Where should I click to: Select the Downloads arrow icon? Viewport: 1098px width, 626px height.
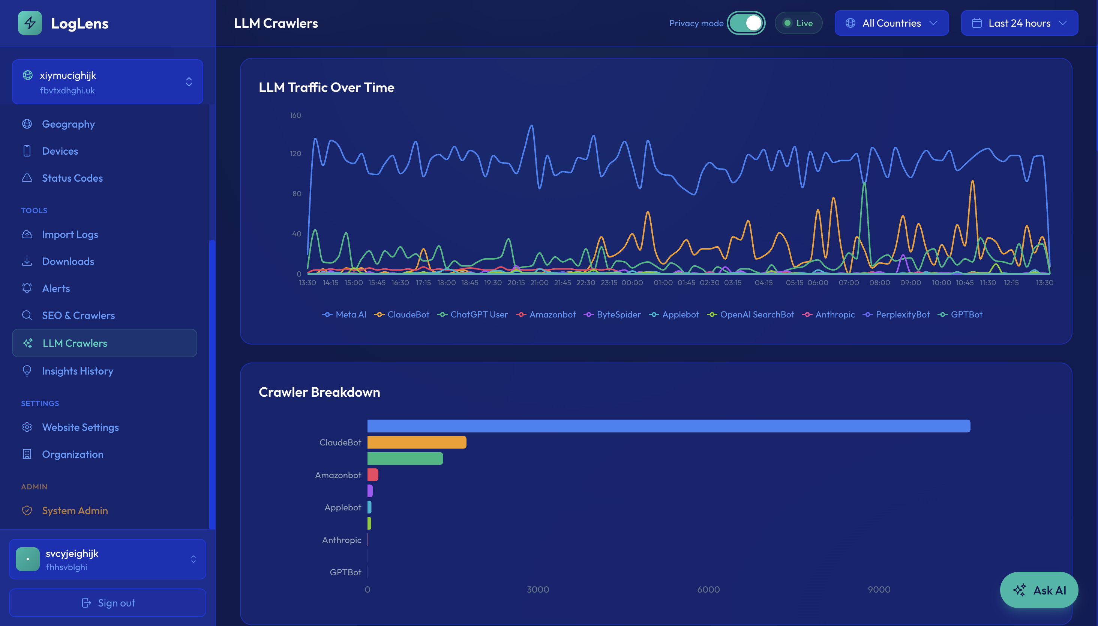27,261
